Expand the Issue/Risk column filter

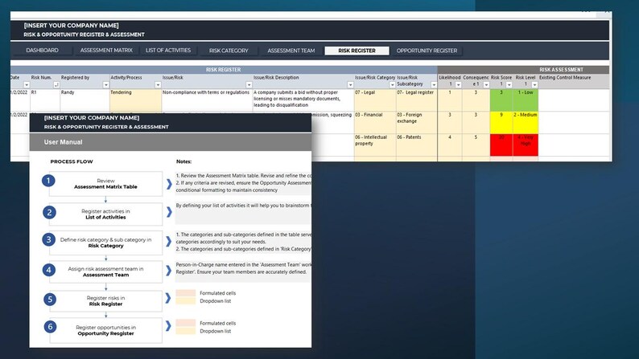(249, 84)
